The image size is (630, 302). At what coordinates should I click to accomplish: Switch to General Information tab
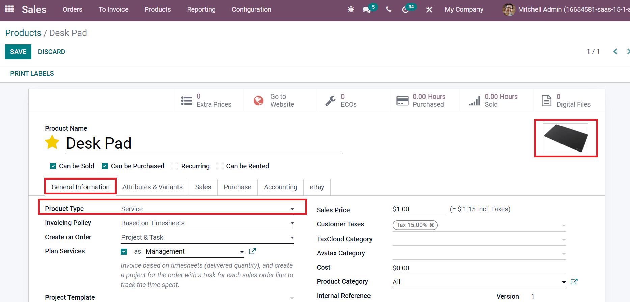click(81, 187)
